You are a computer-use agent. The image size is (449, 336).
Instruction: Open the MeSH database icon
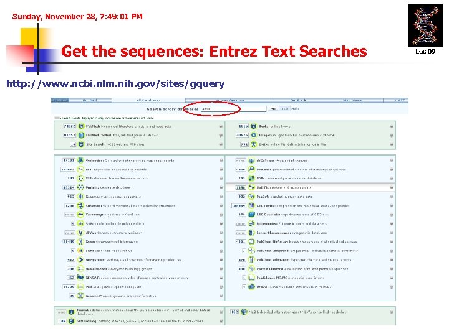click(244, 312)
